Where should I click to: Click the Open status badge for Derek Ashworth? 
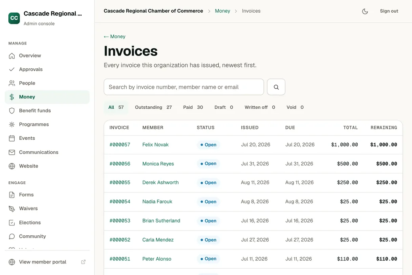[x=208, y=183]
